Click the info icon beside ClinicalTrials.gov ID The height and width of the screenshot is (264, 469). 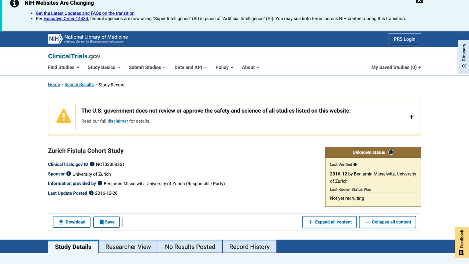point(92,164)
